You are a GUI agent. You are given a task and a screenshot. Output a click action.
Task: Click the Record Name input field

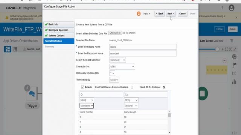pos(143,47)
